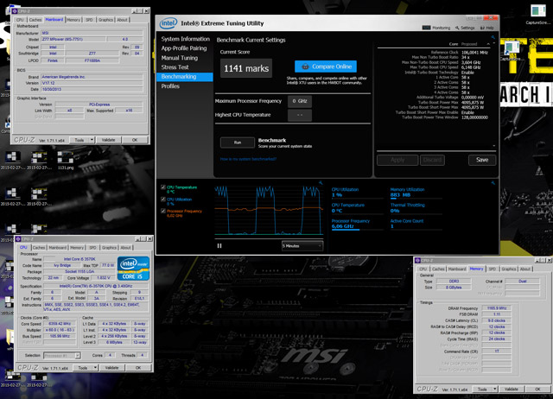Click OK in CPU-Z CPU window

138,368
